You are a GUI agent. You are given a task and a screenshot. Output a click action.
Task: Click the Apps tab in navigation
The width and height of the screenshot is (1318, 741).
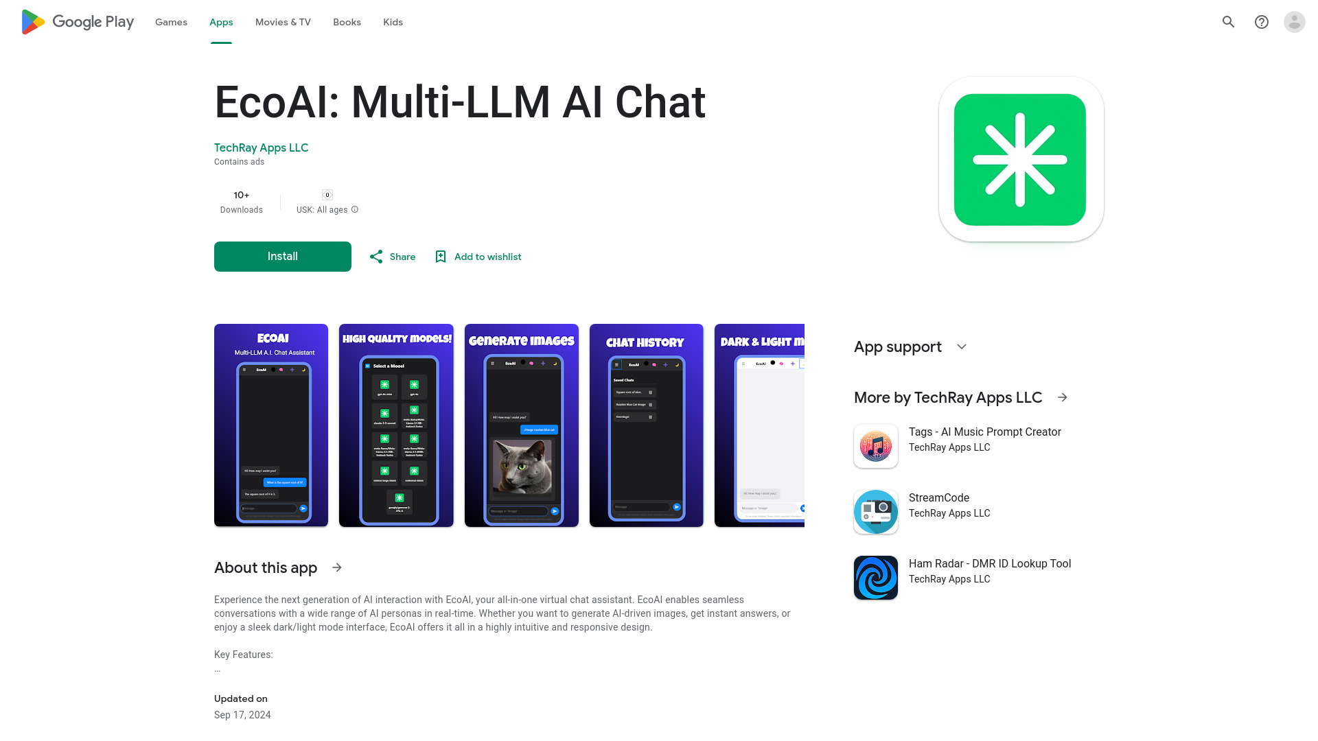coord(221,22)
